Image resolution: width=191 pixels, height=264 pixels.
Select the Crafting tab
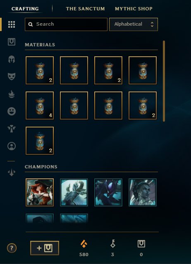click(25, 9)
